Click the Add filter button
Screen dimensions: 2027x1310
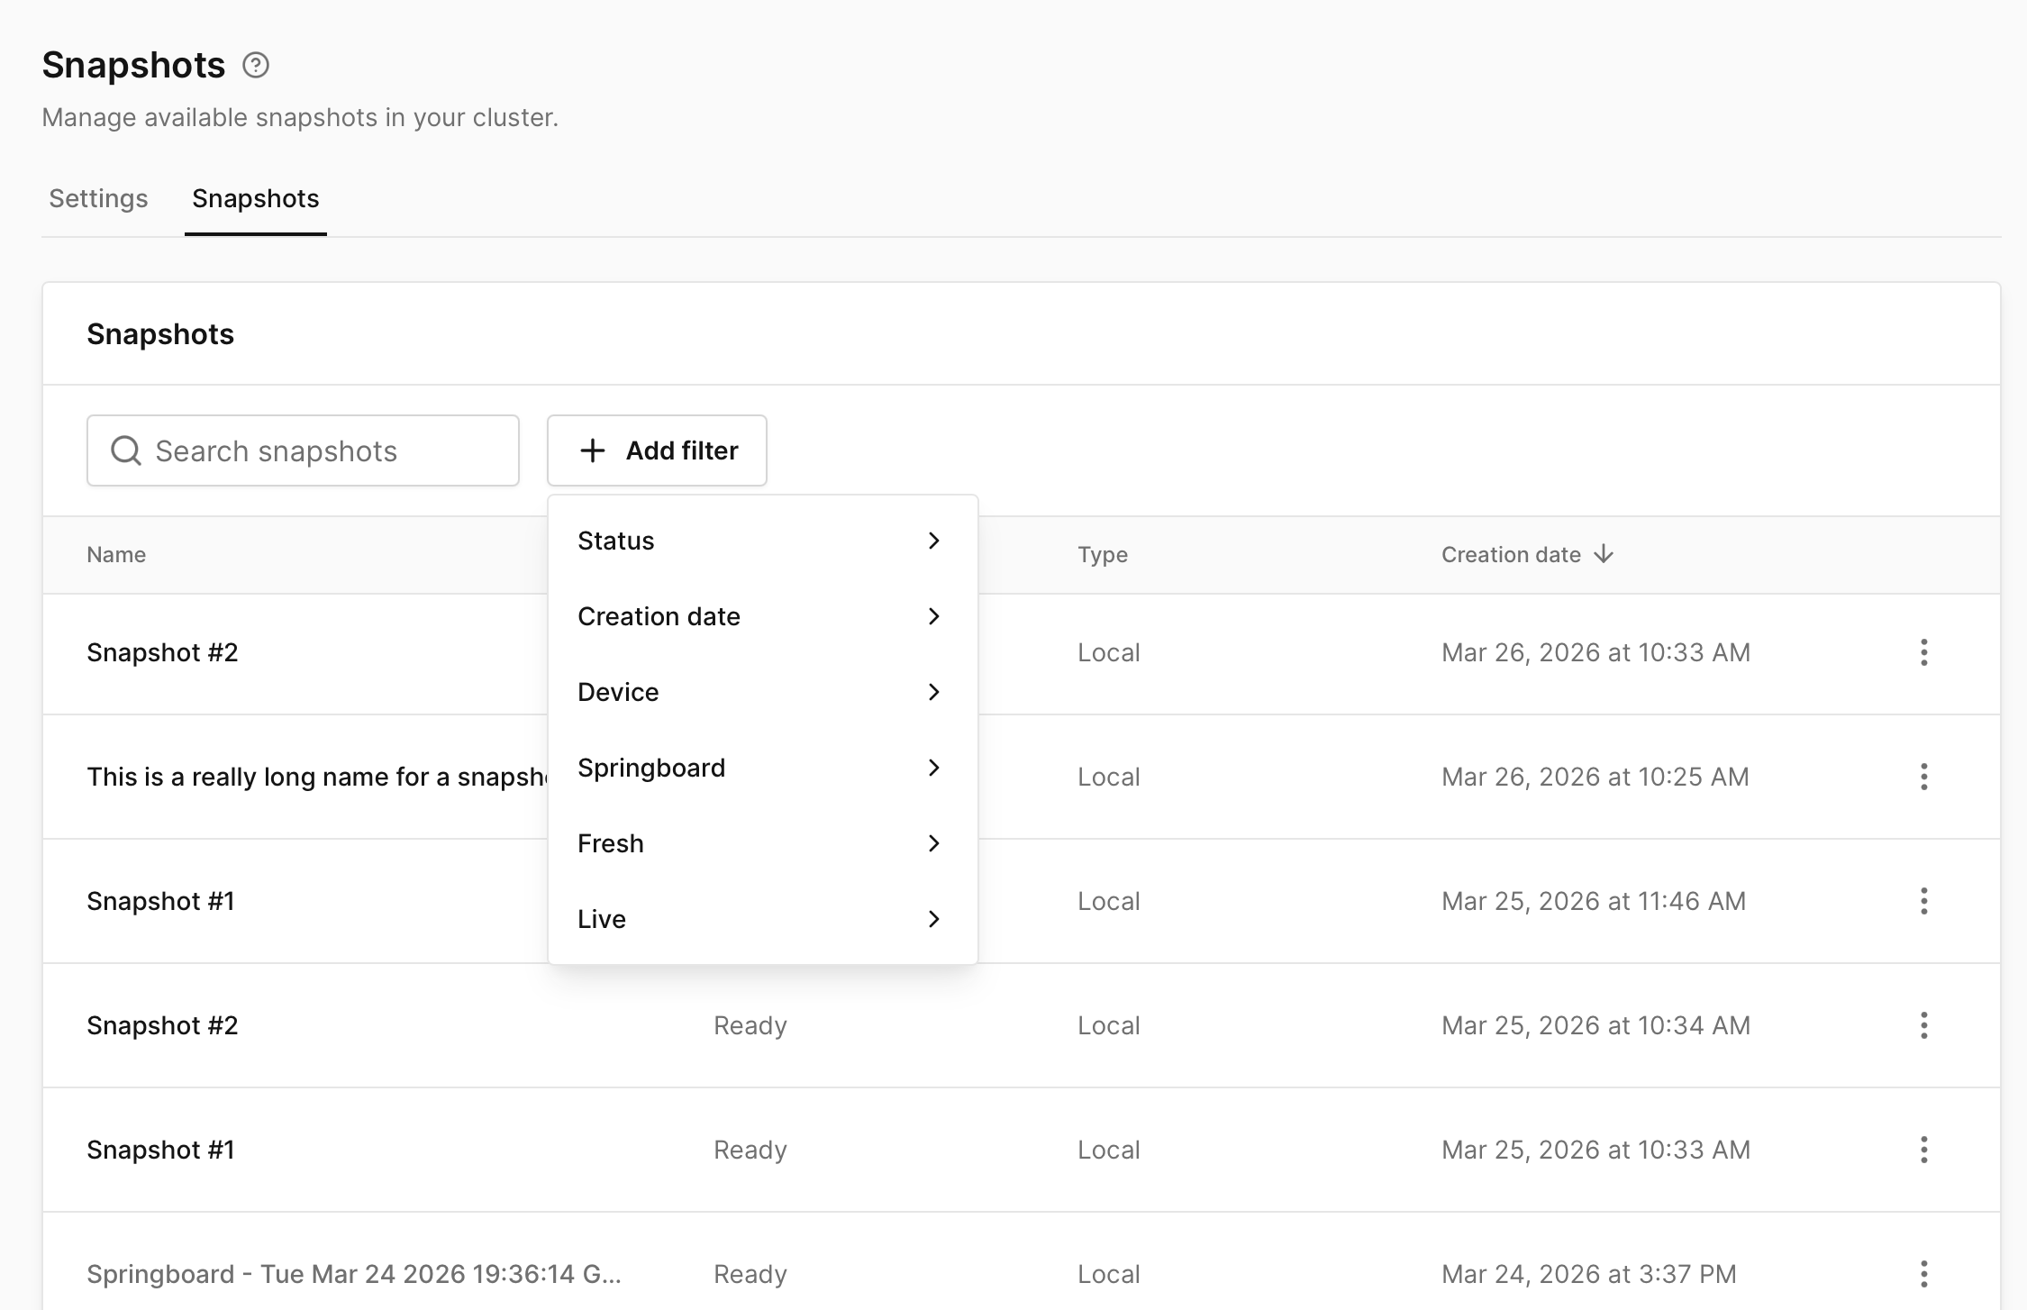tap(657, 450)
